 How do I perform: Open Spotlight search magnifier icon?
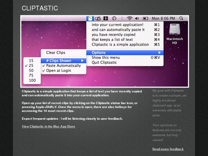point(181,18)
